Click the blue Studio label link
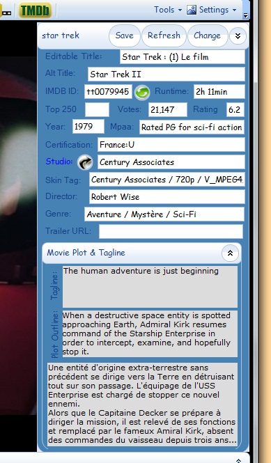The width and height of the screenshot is (271, 463). click(x=59, y=162)
